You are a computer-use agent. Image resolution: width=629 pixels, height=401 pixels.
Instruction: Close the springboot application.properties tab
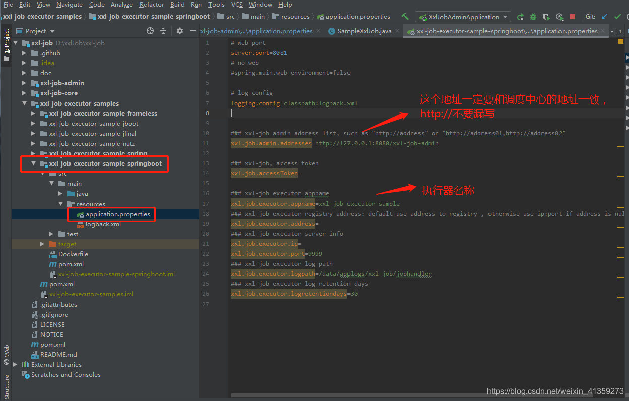603,31
